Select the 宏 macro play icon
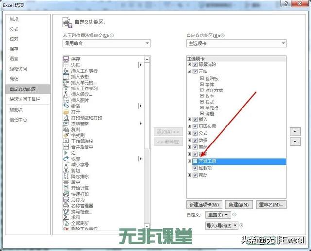This screenshot has width=311, height=251. click(x=66, y=153)
